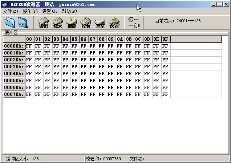Open a file with the folder icon

9,23
